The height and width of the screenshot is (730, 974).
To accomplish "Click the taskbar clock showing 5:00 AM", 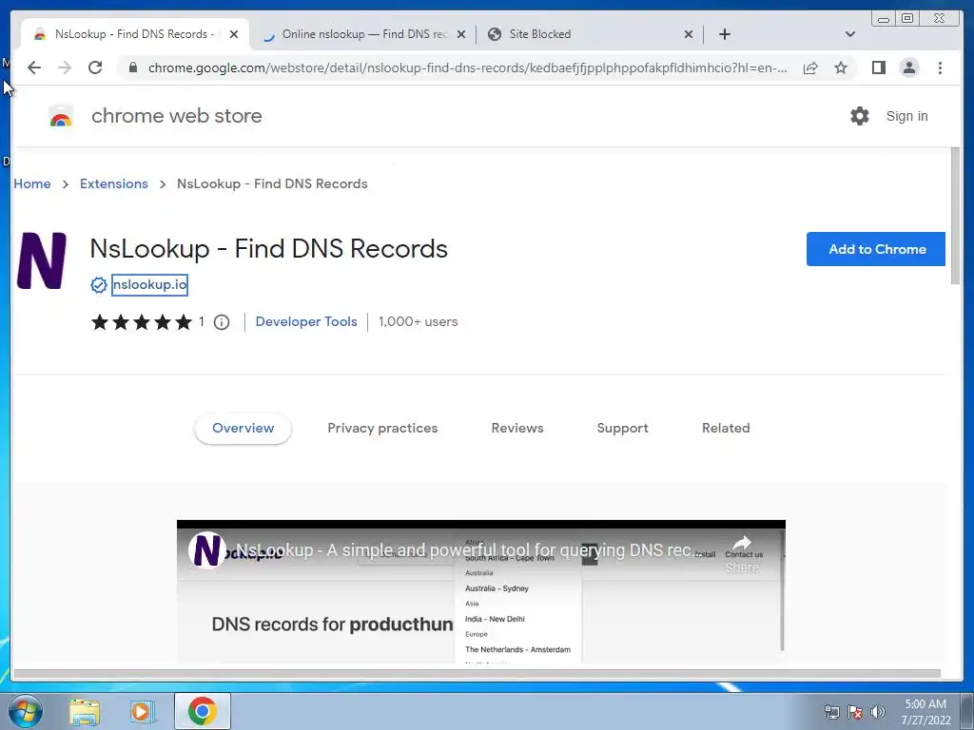I will [925, 711].
